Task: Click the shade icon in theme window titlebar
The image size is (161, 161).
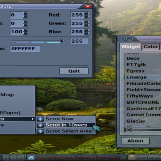Action: [x=121, y=39]
